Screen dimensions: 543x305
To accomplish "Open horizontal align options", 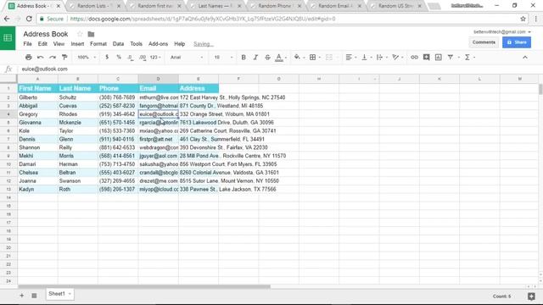I will click(x=349, y=58).
